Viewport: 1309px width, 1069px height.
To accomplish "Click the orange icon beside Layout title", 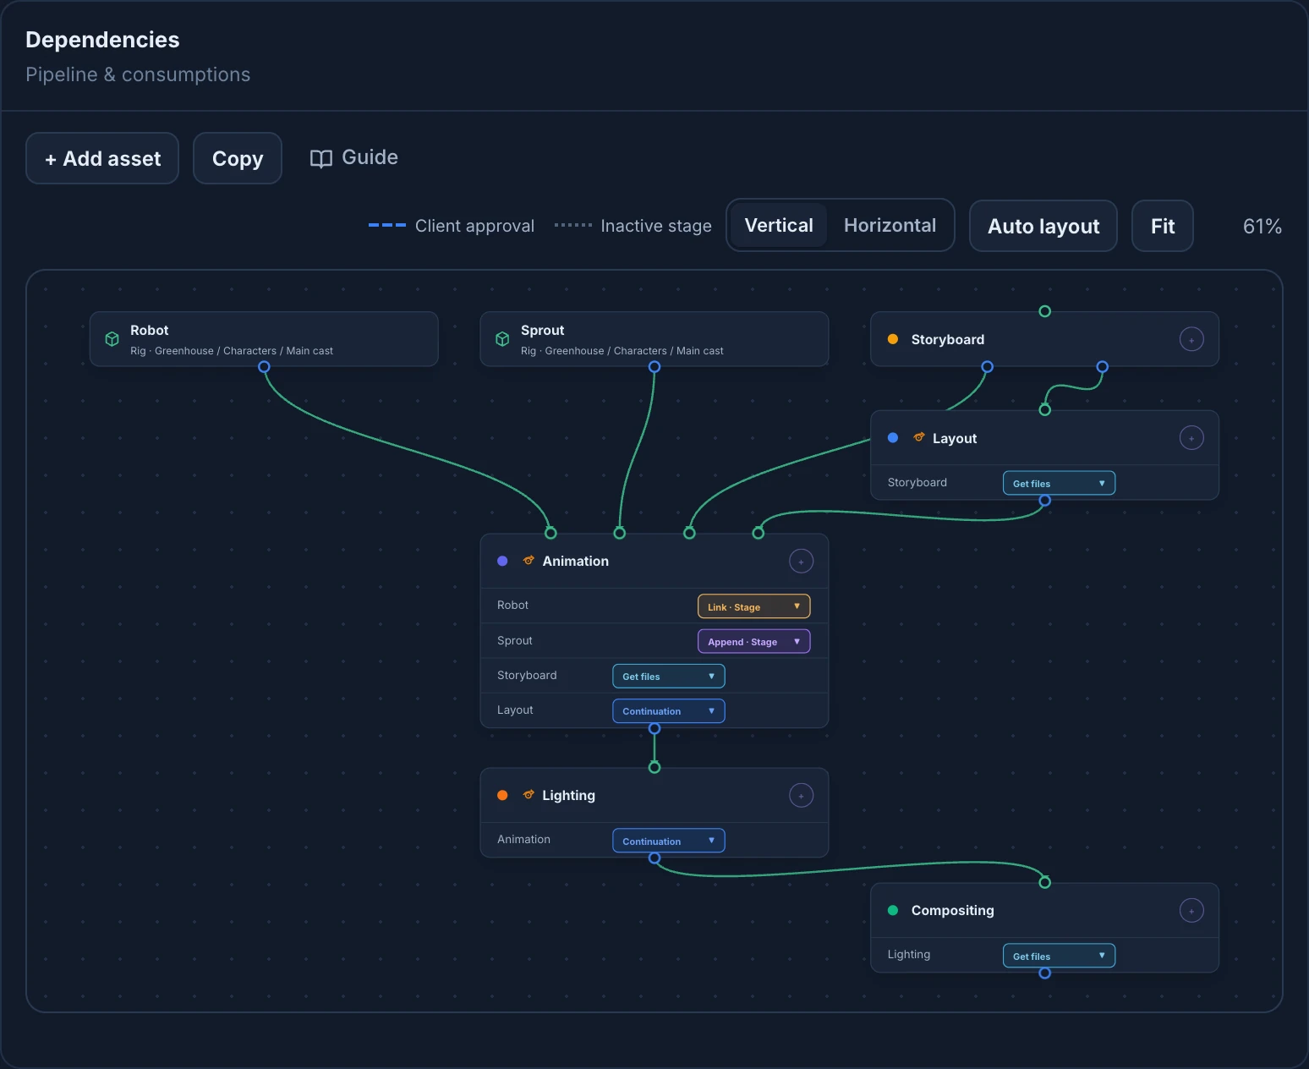I will tap(918, 437).
